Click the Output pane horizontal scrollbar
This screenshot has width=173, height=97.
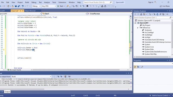pos(22,89)
